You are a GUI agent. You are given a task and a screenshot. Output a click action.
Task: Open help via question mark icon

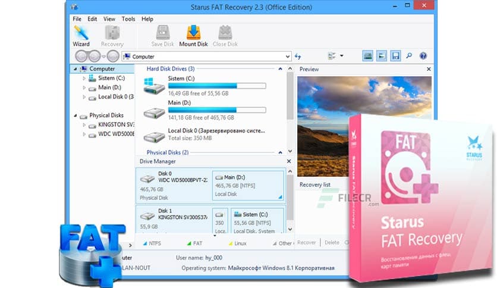tap(423, 56)
